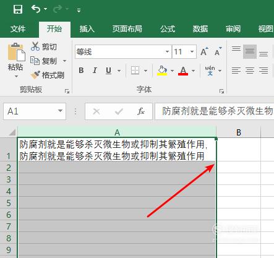Open the font size 11 dropdown
Viewport: 274px width, 258px height.
point(192,52)
